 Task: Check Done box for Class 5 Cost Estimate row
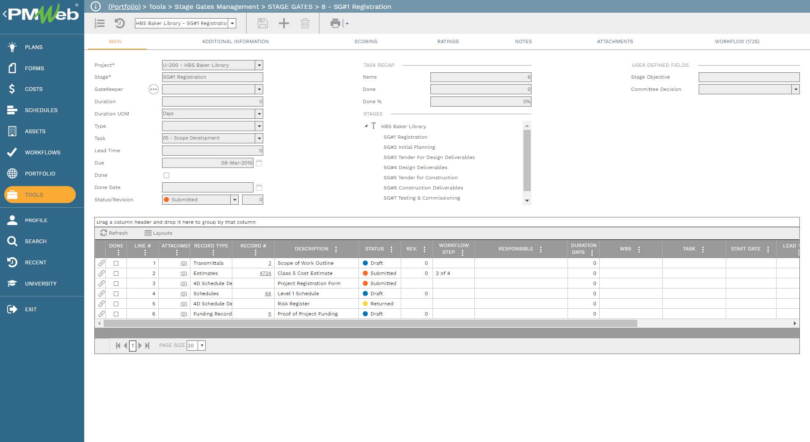[x=116, y=273]
